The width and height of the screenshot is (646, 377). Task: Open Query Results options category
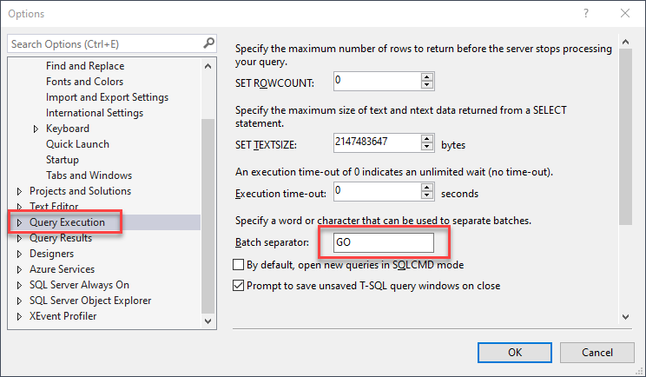[60, 238]
